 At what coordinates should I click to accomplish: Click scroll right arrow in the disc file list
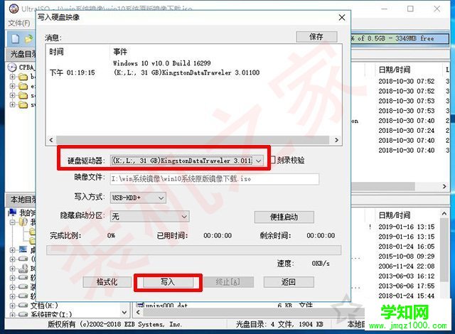coord(444,186)
